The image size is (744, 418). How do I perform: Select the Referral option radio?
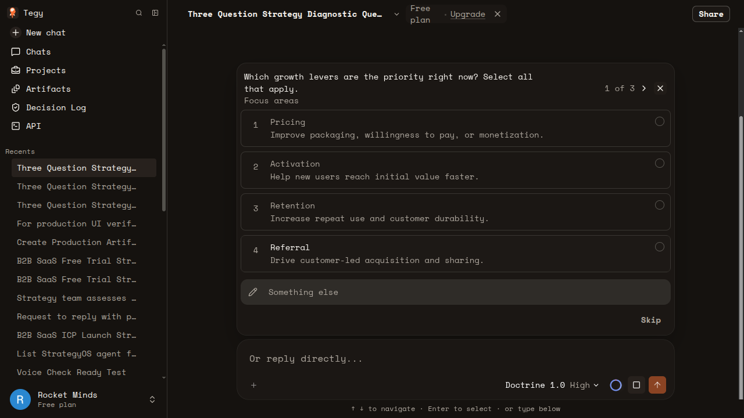click(x=660, y=247)
